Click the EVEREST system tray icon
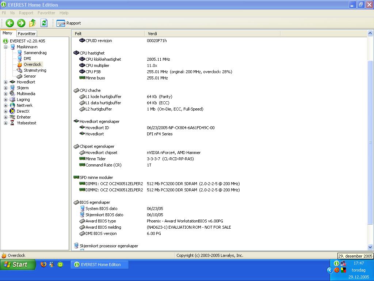 point(336,263)
